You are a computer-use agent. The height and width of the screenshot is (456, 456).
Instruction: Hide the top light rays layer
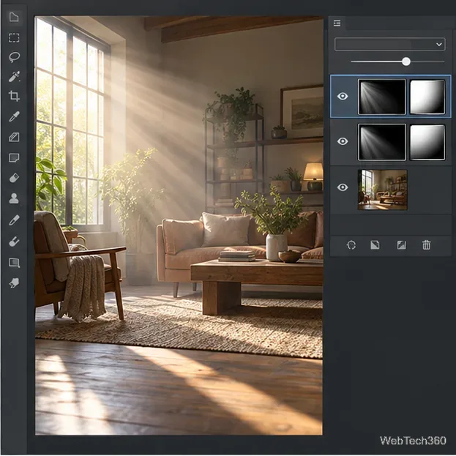click(x=343, y=97)
